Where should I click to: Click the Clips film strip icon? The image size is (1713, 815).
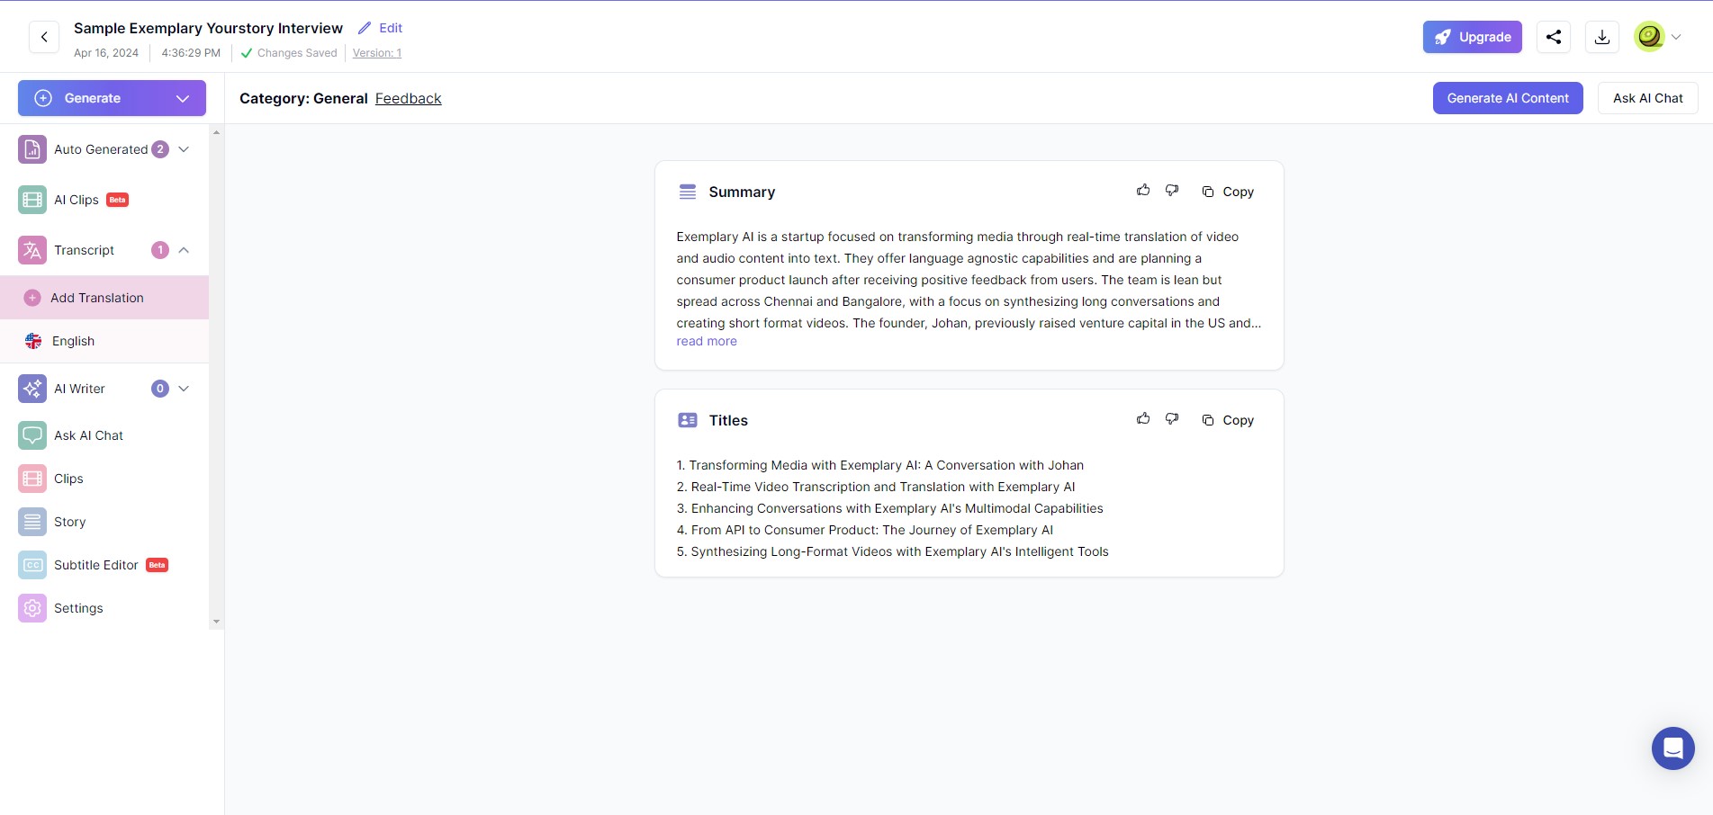32,479
